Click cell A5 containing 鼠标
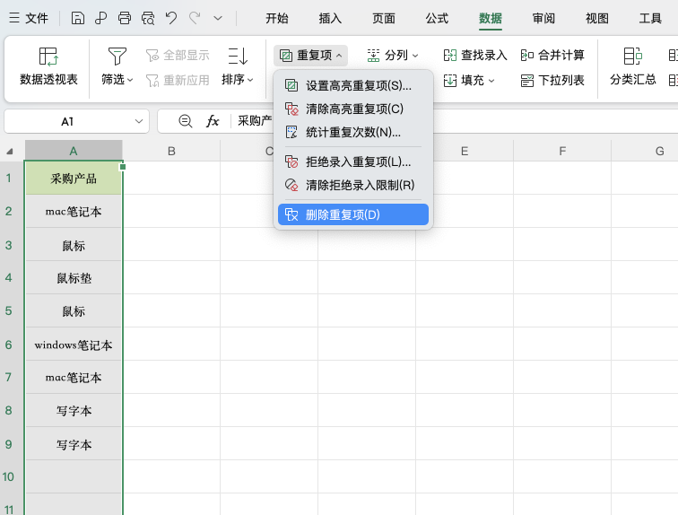This screenshot has height=515, width=678. click(74, 311)
